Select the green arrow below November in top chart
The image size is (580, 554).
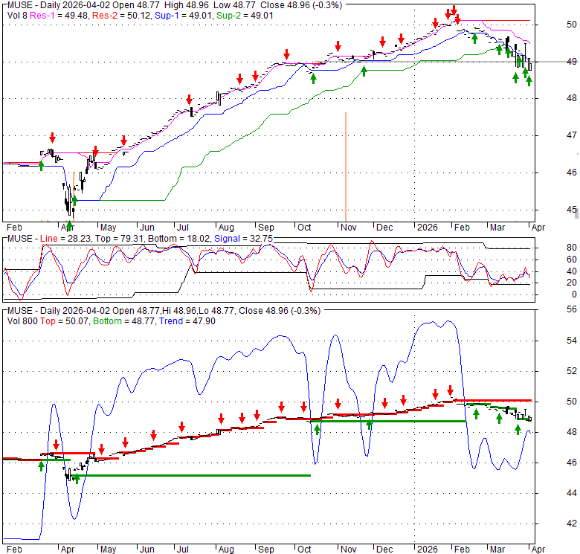[364, 71]
